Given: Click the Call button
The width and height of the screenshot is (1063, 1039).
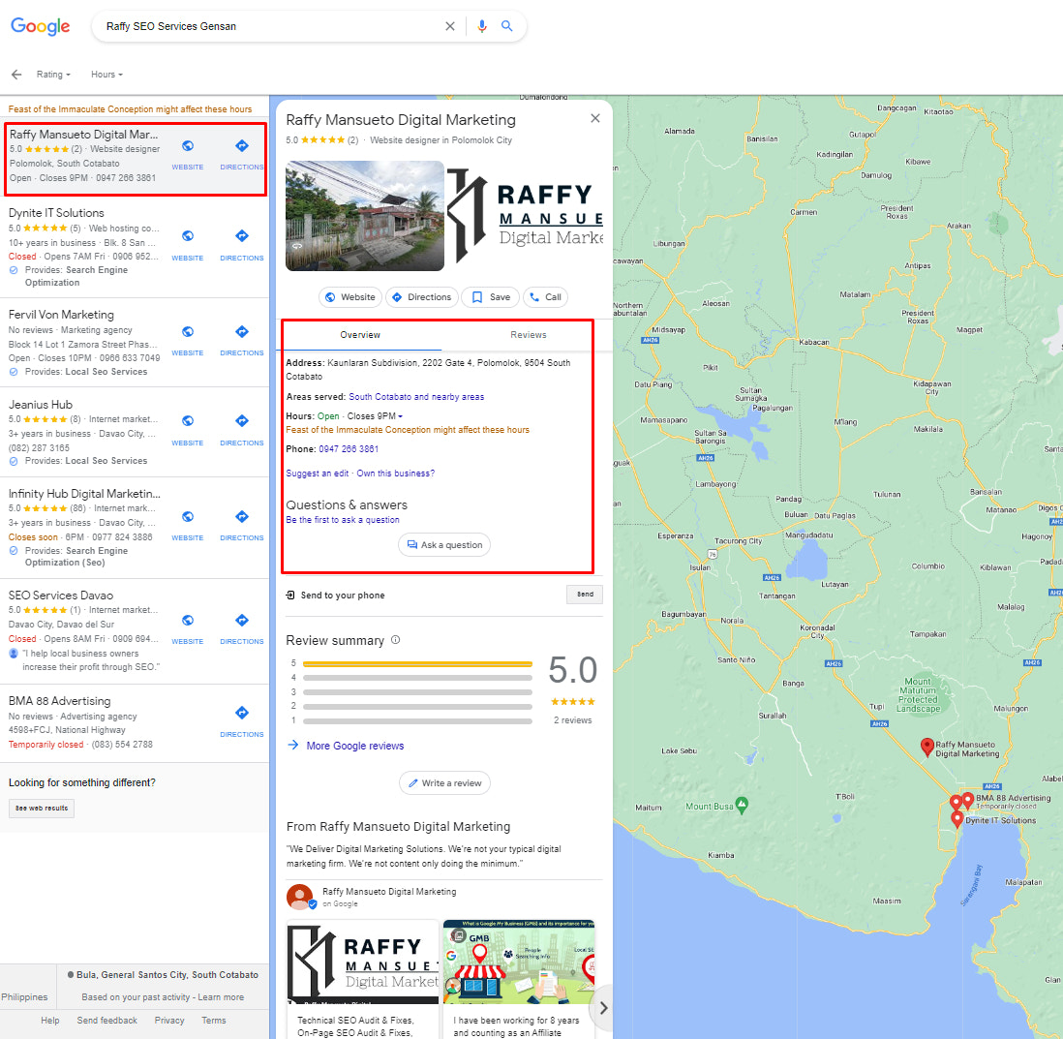Looking at the screenshot, I should [x=546, y=297].
